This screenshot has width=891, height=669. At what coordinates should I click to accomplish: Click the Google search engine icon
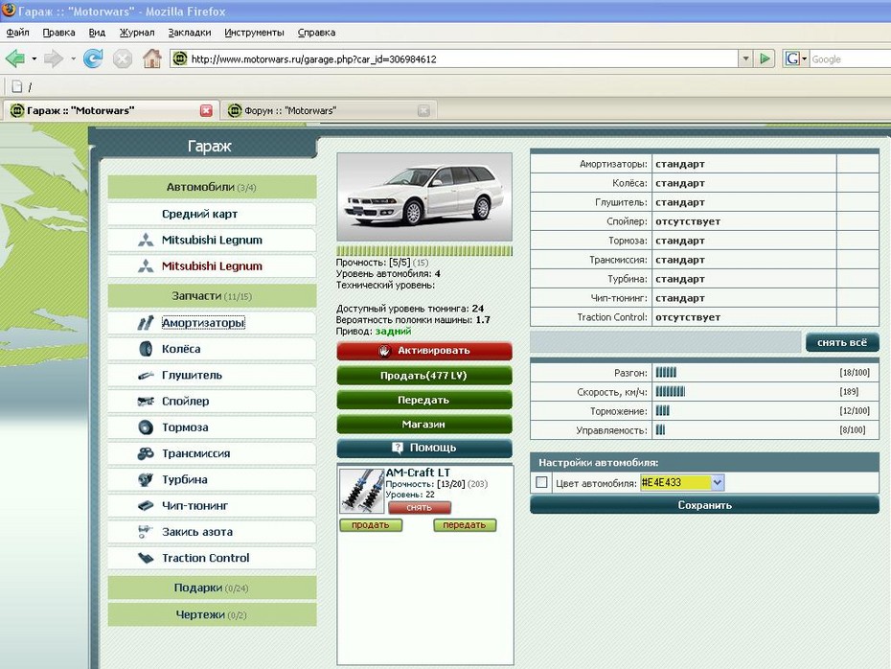(792, 58)
